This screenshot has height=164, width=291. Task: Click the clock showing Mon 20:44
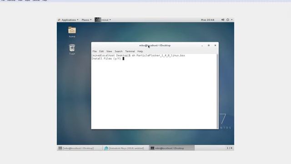[x=207, y=20]
